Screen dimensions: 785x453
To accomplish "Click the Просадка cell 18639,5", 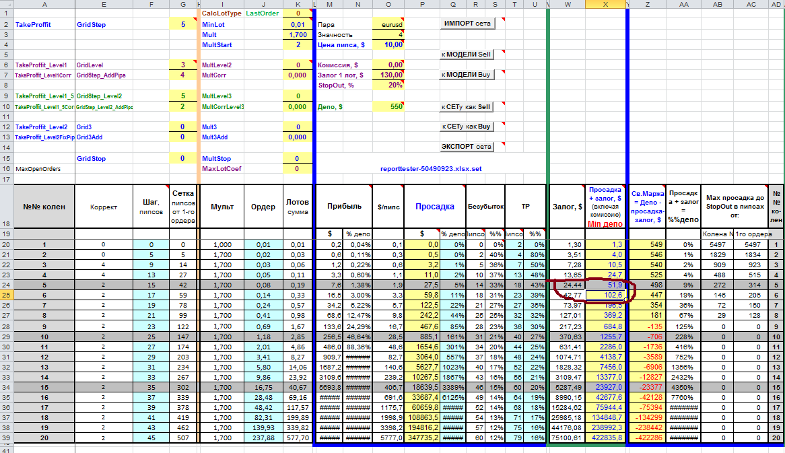I will tap(422, 387).
